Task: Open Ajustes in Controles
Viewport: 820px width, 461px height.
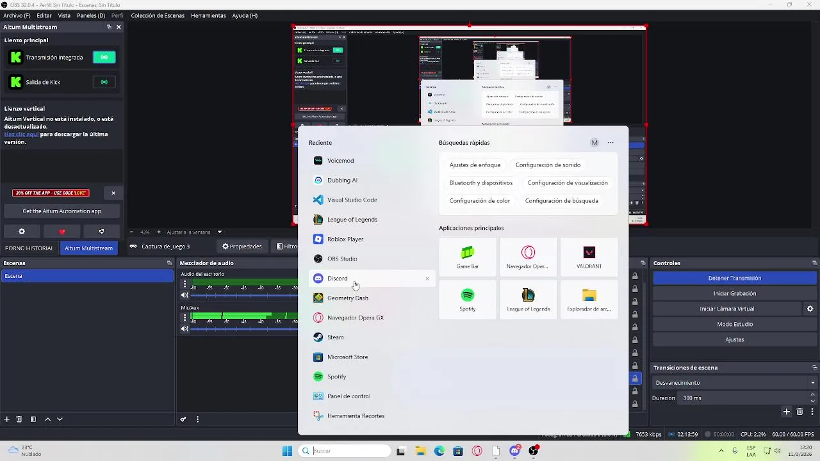Action: click(735, 339)
